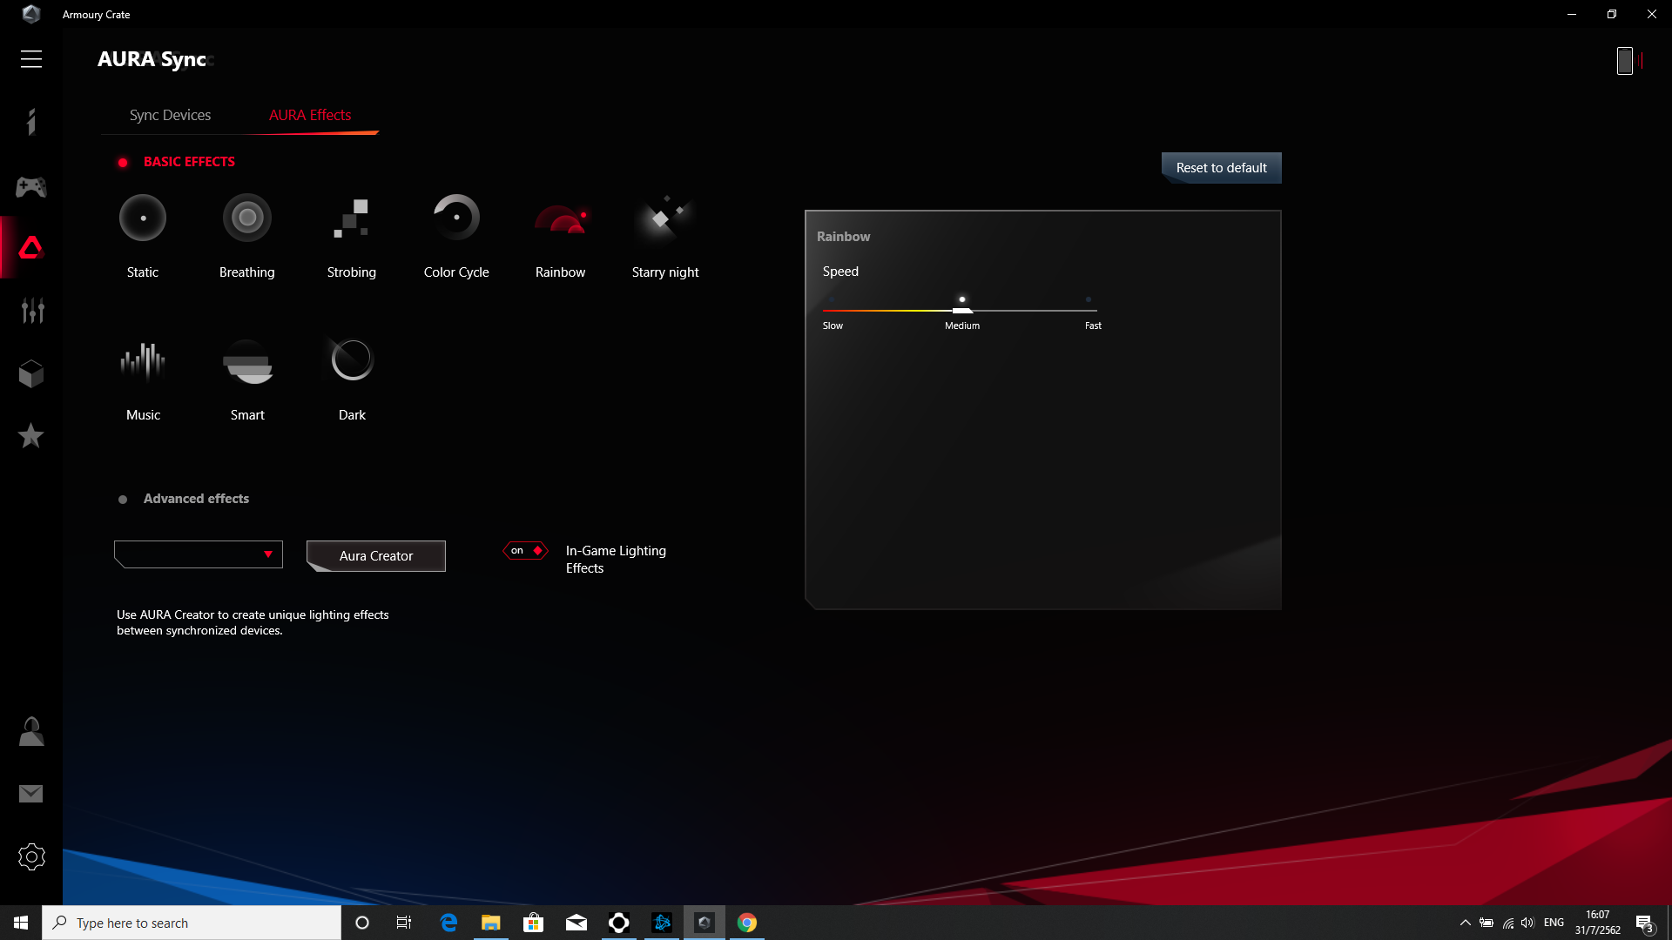Launch Microsoft Edge from taskbar
The image size is (1672, 940).
click(x=448, y=923)
